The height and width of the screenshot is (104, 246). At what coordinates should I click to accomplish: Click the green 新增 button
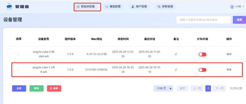pos(37,88)
